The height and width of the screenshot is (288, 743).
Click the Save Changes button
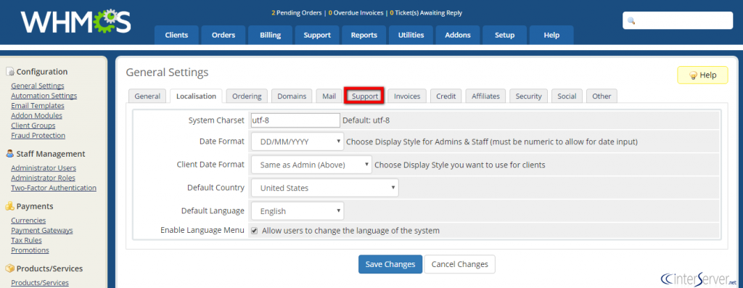coord(390,264)
